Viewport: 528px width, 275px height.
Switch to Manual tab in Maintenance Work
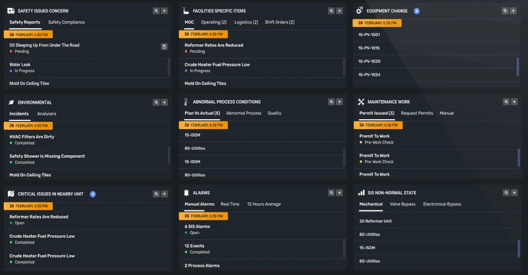[x=447, y=113]
